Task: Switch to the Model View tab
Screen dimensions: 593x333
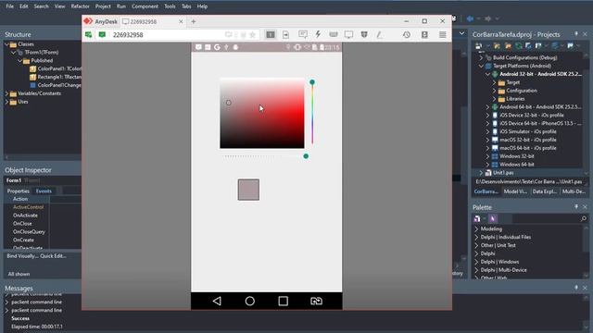Action: coord(515,191)
